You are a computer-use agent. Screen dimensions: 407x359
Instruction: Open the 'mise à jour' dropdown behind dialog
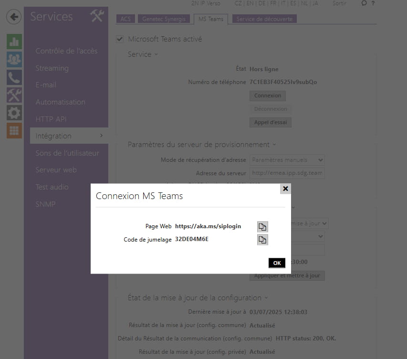click(x=310, y=223)
